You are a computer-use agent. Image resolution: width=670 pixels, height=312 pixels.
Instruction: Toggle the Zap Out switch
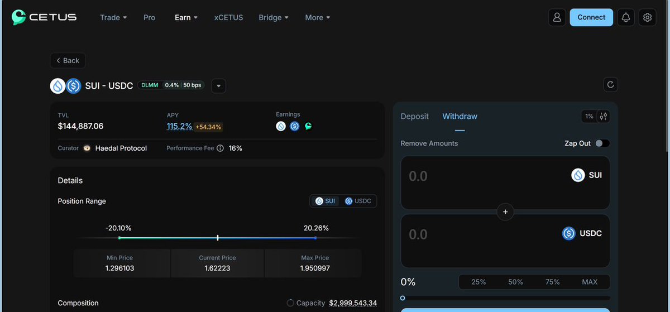(x=602, y=143)
